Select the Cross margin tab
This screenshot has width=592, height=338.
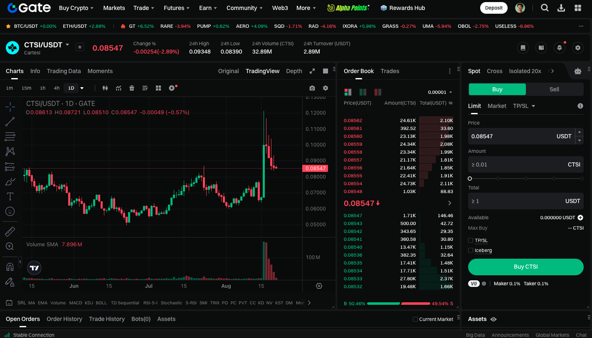[495, 71]
